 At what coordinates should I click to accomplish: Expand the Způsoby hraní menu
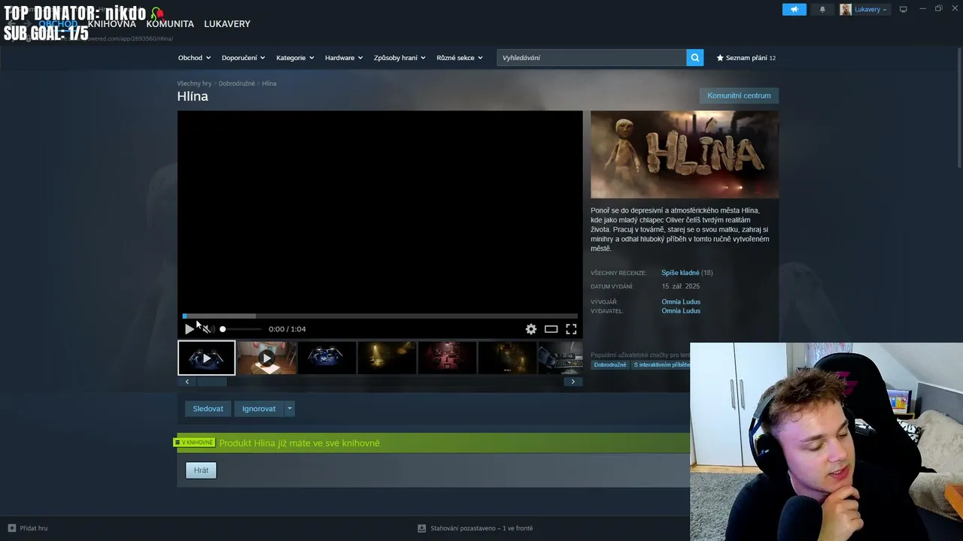point(399,58)
